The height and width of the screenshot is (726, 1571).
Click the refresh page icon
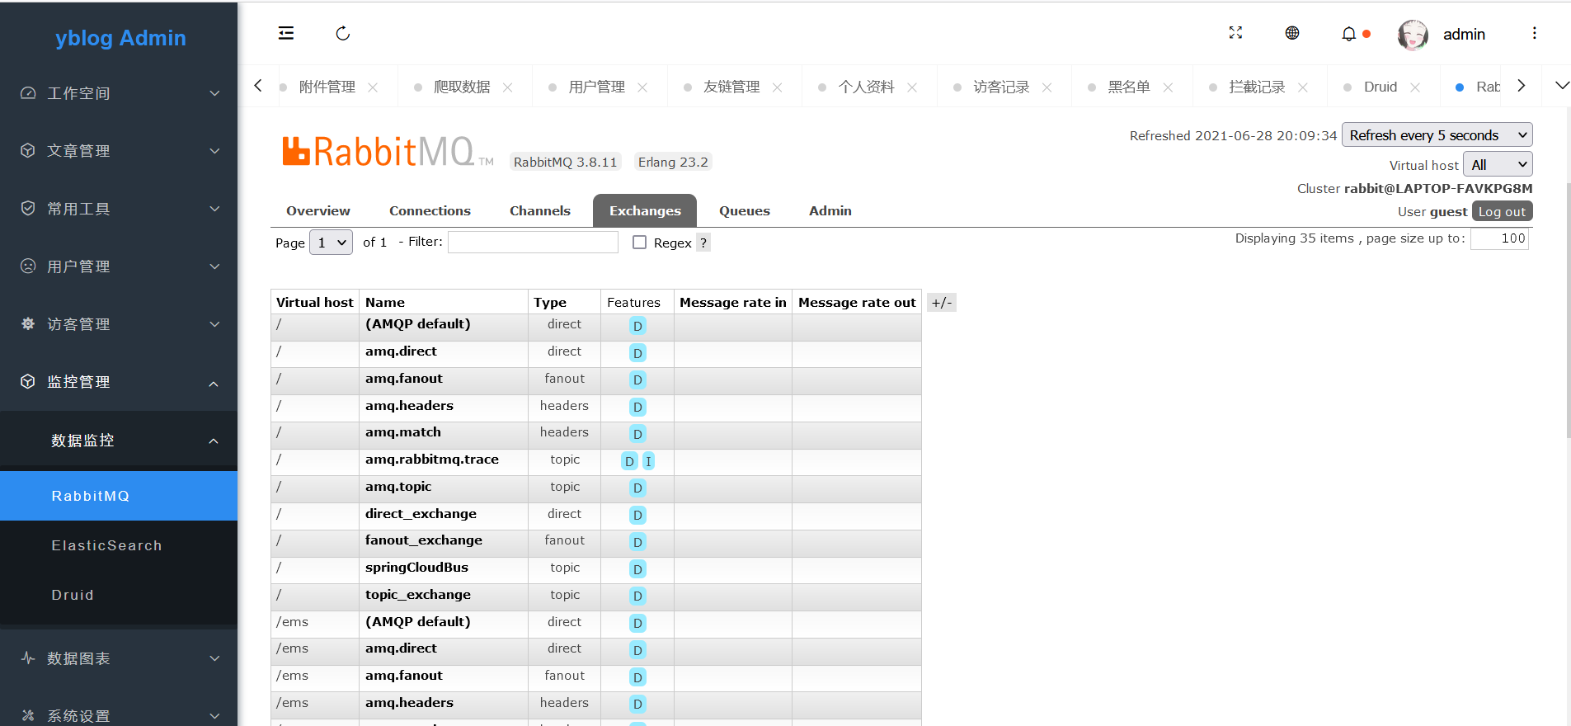(x=343, y=33)
